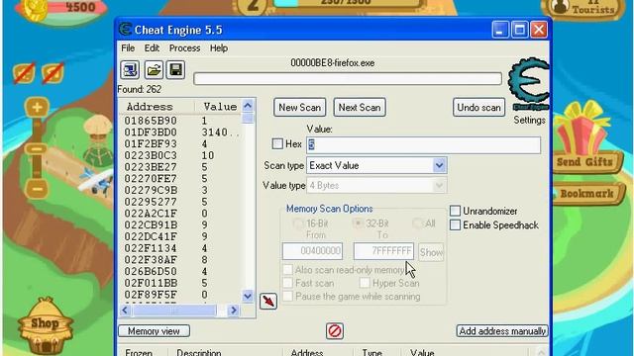The height and width of the screenshot is (356, 634).
Task: Save the cheat table with floppy icon
Action: pyautogui.click(x=176, y=70)
